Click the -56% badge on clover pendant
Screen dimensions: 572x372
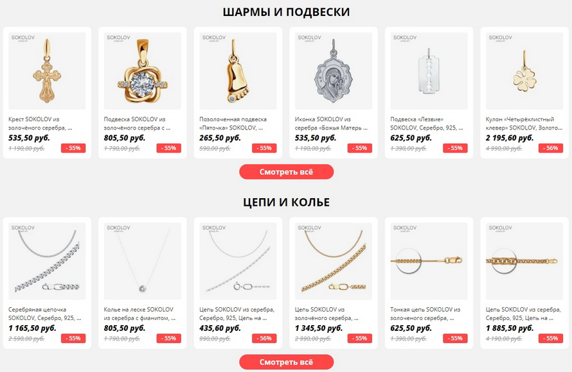click(551, 148)
